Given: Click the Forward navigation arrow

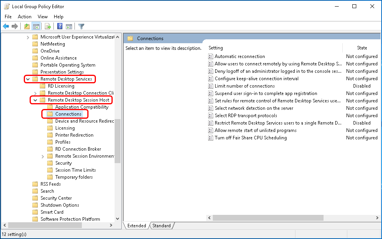Looking at the screenshot, I should (14, 26).
